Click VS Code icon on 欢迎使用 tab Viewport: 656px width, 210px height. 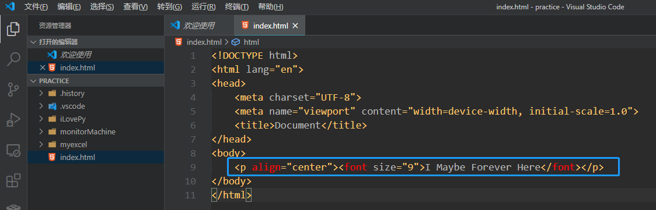tap(175, 26)
